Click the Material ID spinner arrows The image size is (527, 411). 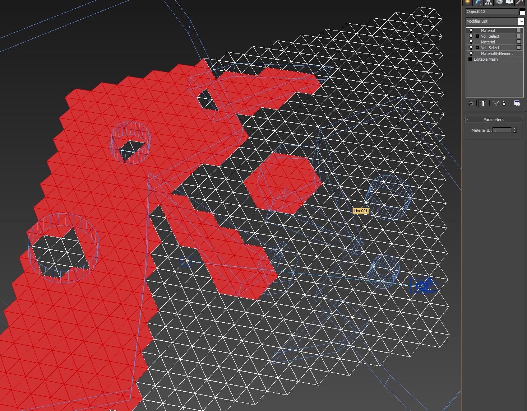(x=515, y=130)
